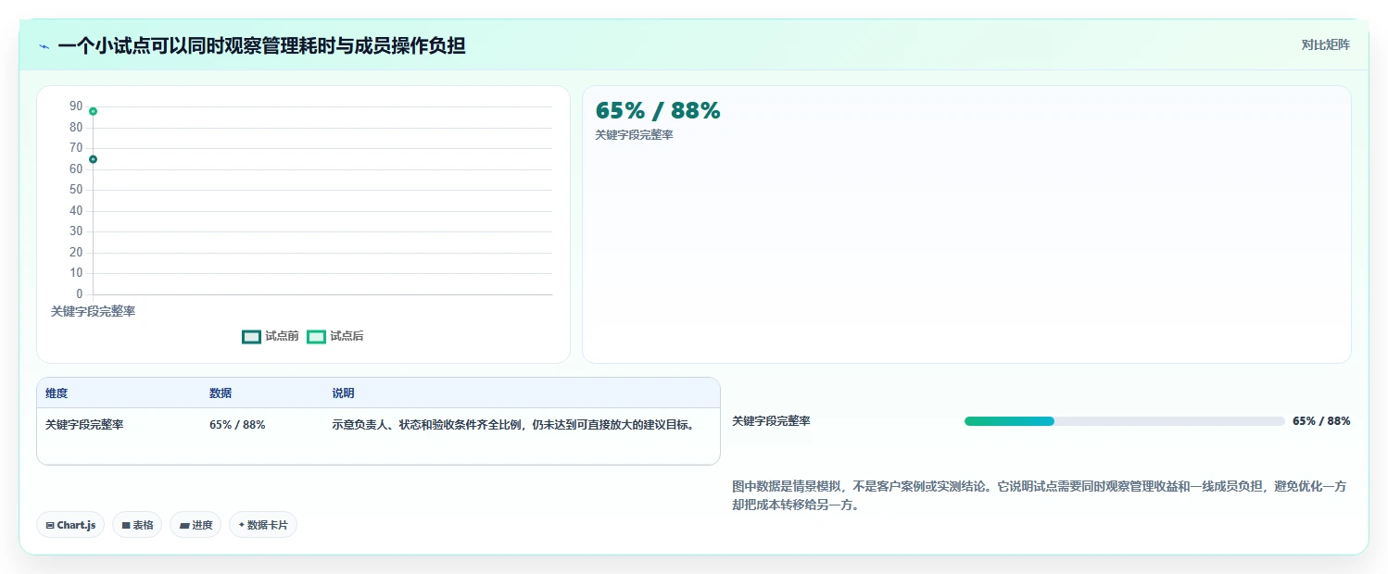Click the 关键字段完整率 table cell
This screenshot has height=574, width=1388.
84,425
